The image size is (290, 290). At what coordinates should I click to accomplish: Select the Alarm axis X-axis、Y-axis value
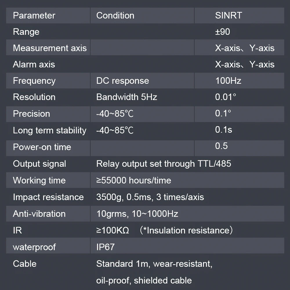point(245,65)
